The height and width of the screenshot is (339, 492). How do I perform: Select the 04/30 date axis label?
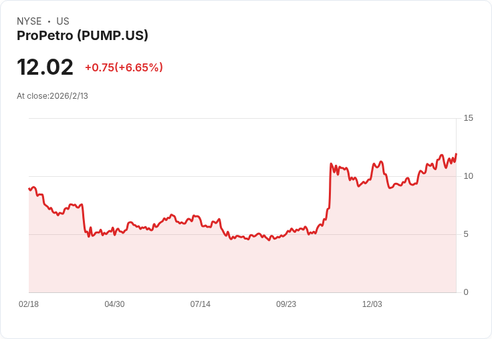pos(114,304)
